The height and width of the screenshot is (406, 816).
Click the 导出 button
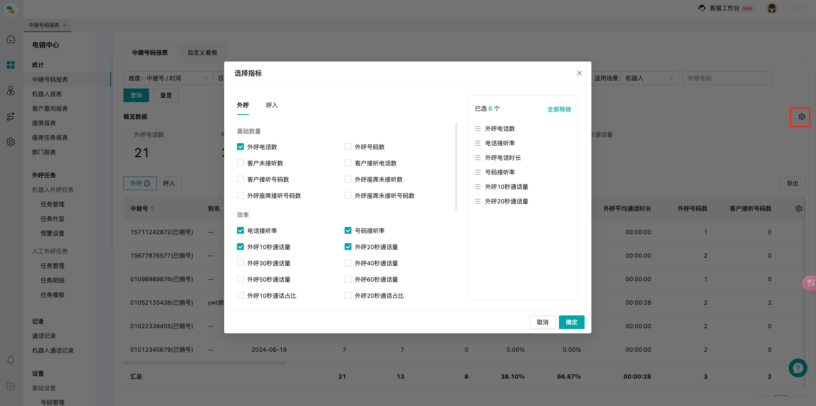793,183
